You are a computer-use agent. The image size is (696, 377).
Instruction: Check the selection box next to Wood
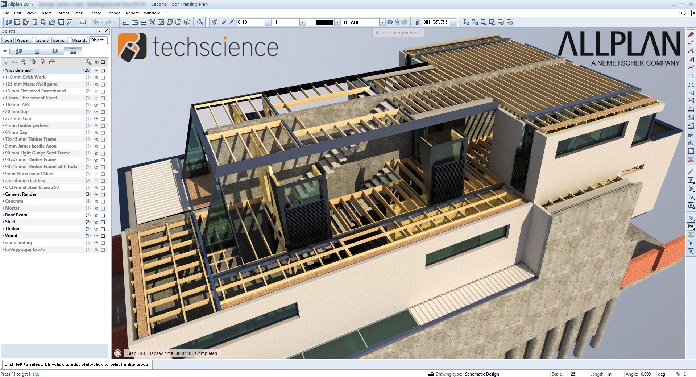pos(103,236)
